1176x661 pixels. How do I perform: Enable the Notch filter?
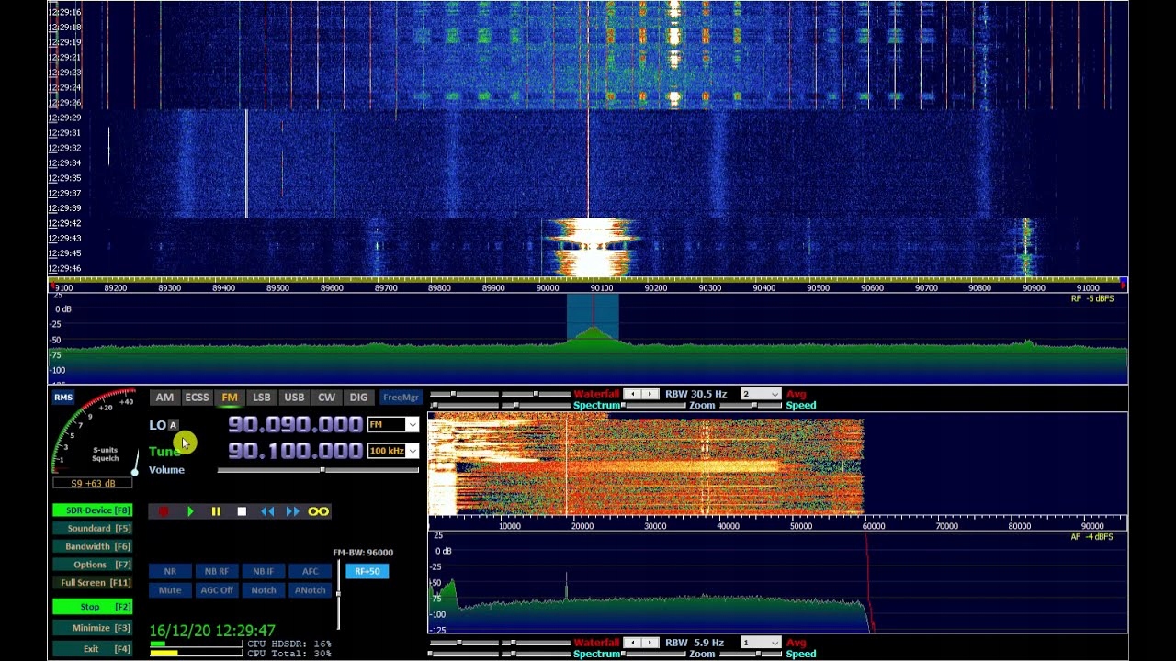[x=264, y=590]
